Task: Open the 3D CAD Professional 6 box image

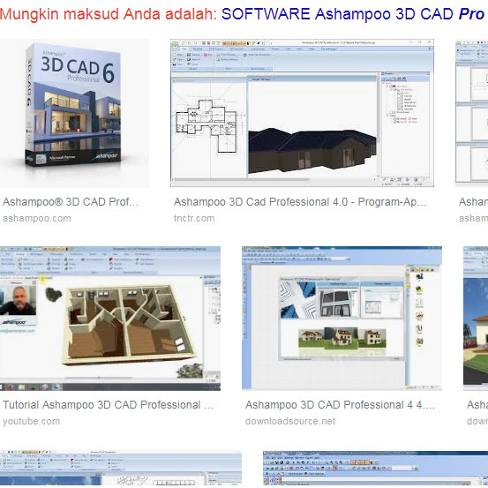Action: pyautogui.click(x=74, y=113)
